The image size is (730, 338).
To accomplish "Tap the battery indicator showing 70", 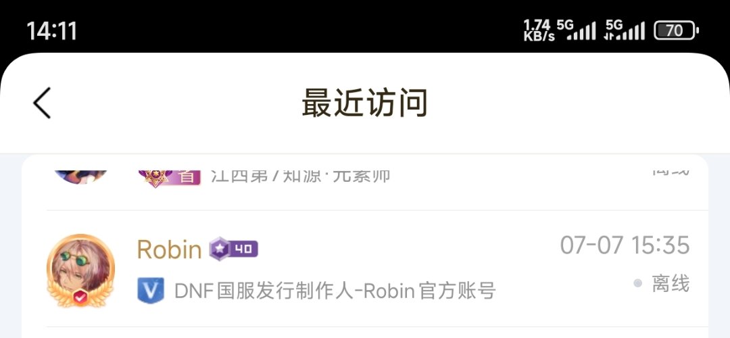I will 677,30.
